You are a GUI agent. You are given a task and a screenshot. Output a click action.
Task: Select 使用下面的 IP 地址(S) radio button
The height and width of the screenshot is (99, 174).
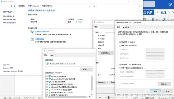(120, 46)
